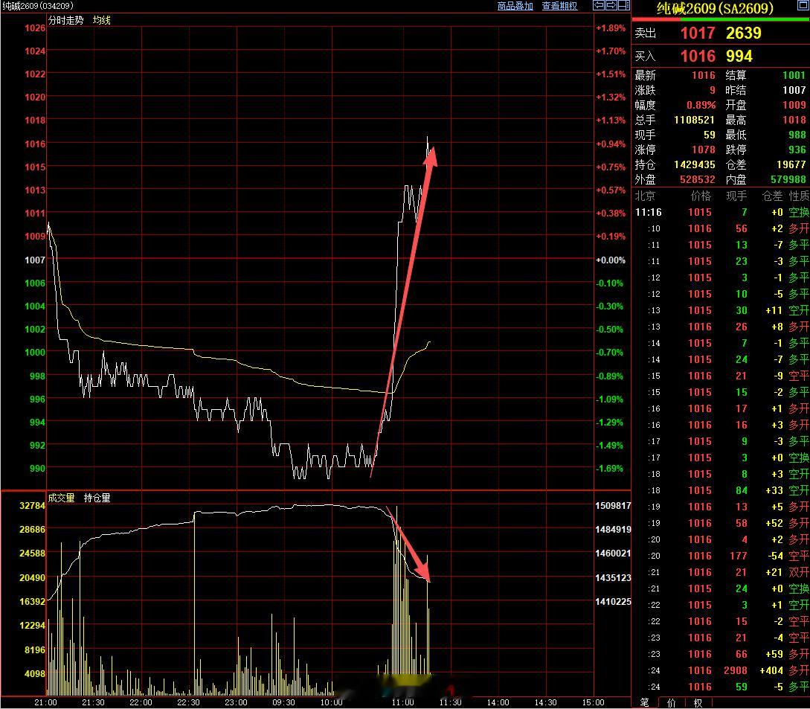This screenshot has height=709, width=810.
Task: Toggle the side panel layout icon
Action: (x=624, y=6)
